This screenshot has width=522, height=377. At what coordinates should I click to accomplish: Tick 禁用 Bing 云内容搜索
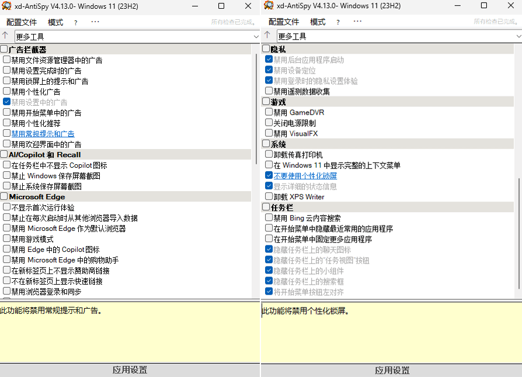pos(269,217)
